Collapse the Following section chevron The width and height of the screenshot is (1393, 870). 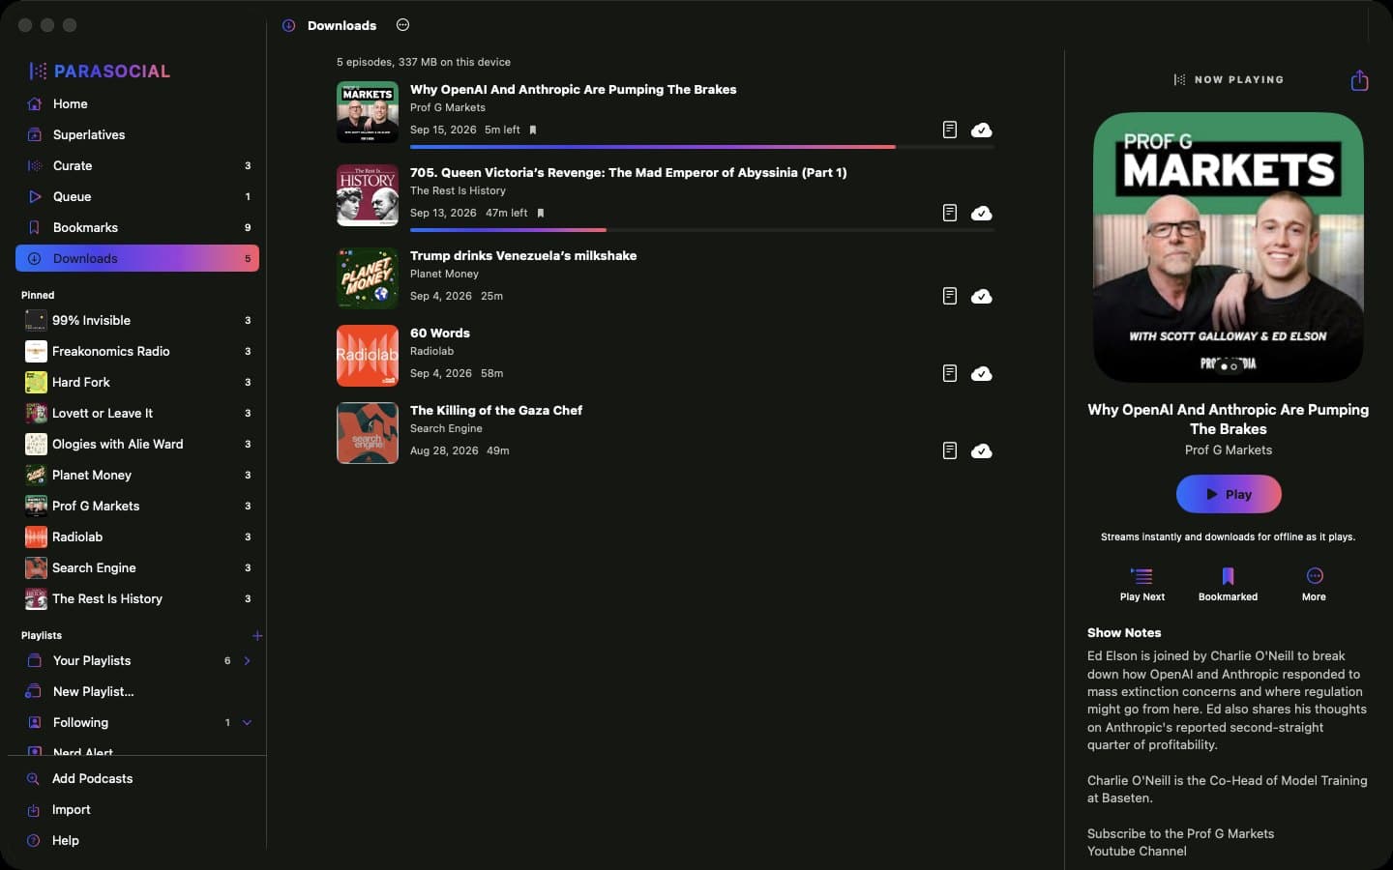click(x=247, y=723)
